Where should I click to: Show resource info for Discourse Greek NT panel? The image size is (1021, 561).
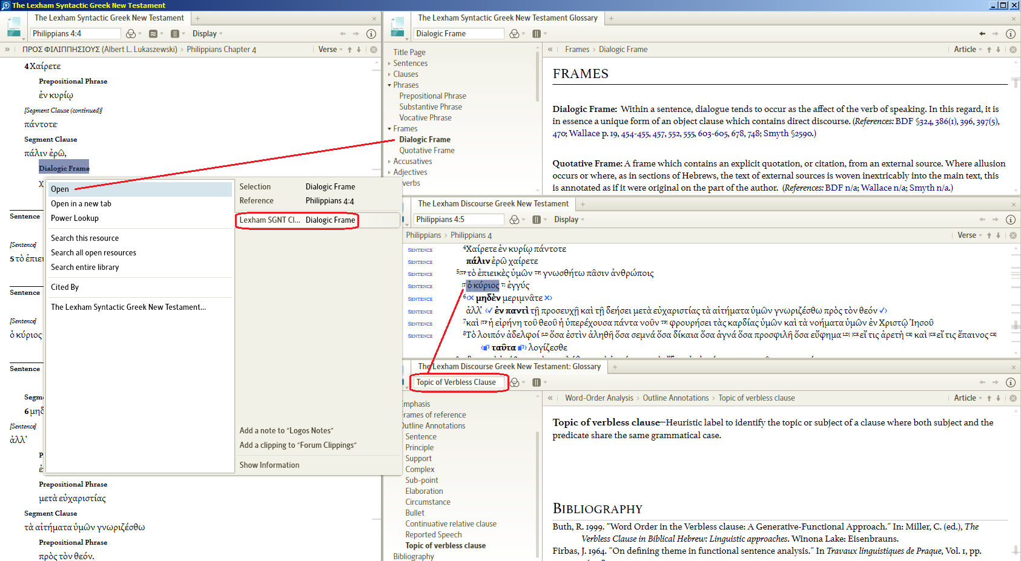click(1010, 220)
